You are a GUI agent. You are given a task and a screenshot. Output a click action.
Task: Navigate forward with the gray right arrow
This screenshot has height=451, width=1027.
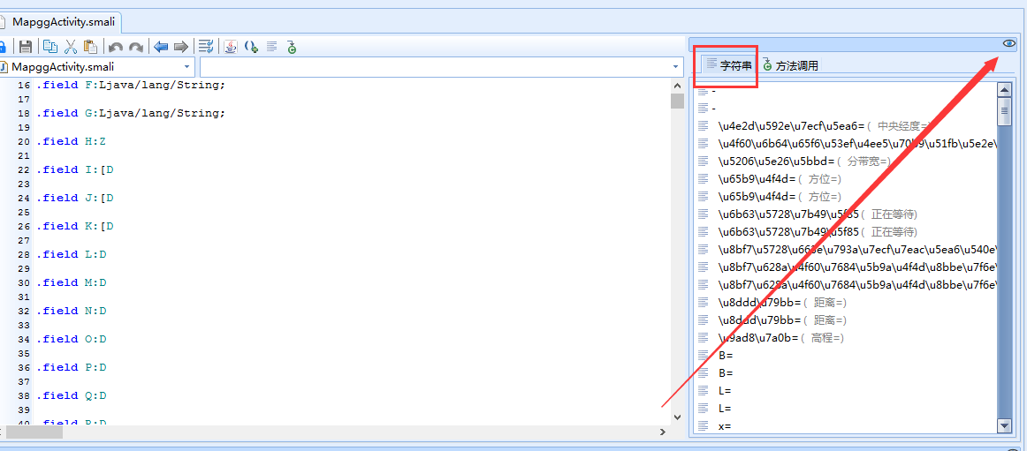(181, 47)
